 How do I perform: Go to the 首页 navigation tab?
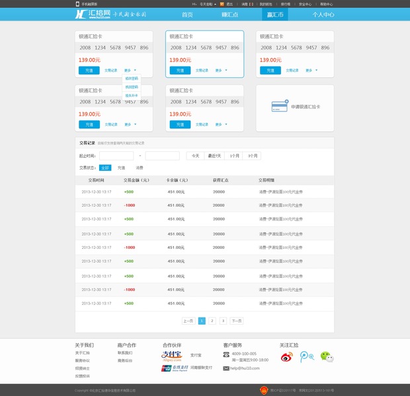tap(187, 15)
